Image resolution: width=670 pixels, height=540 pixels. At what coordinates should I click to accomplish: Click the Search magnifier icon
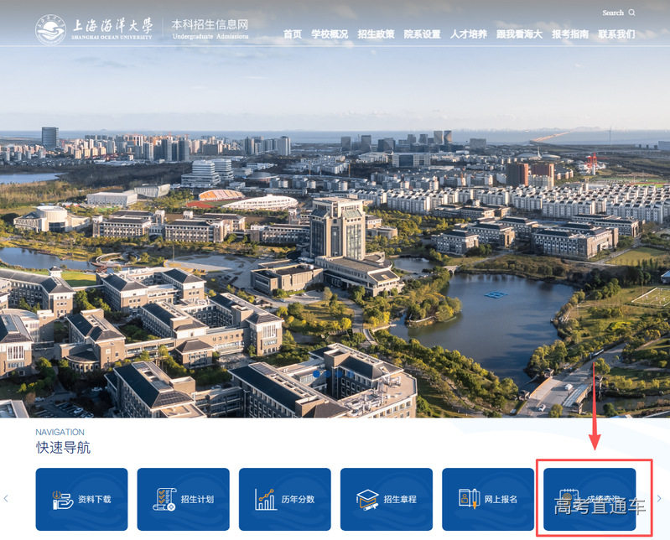point(631,13)
